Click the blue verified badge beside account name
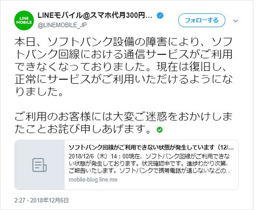 pyautogui.click(x=160, y=15)
